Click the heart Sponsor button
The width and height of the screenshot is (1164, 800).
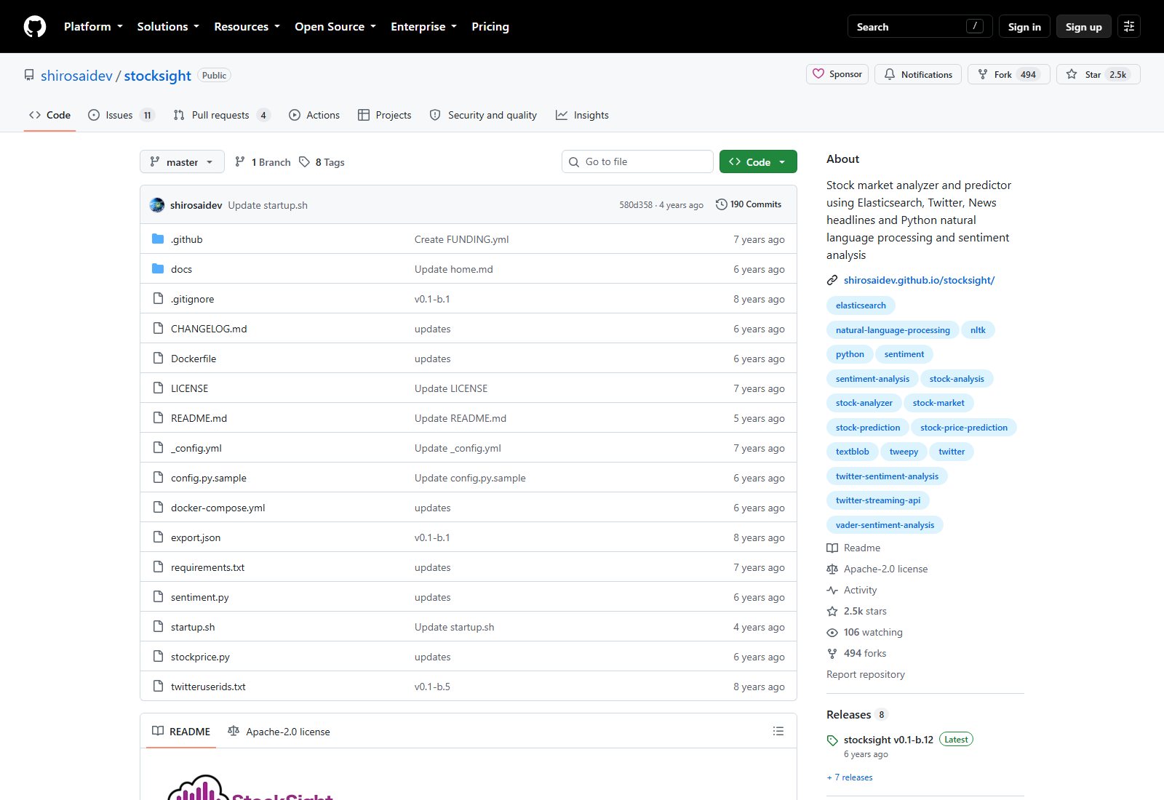(x=837, y=74)
